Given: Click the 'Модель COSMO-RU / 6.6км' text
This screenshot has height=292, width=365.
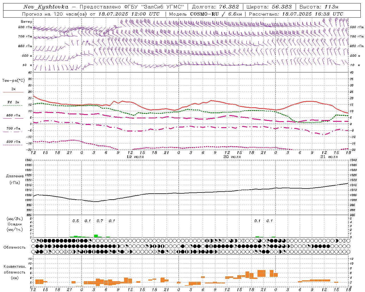Looking at the screenshot, I should (x=206, y=14).
